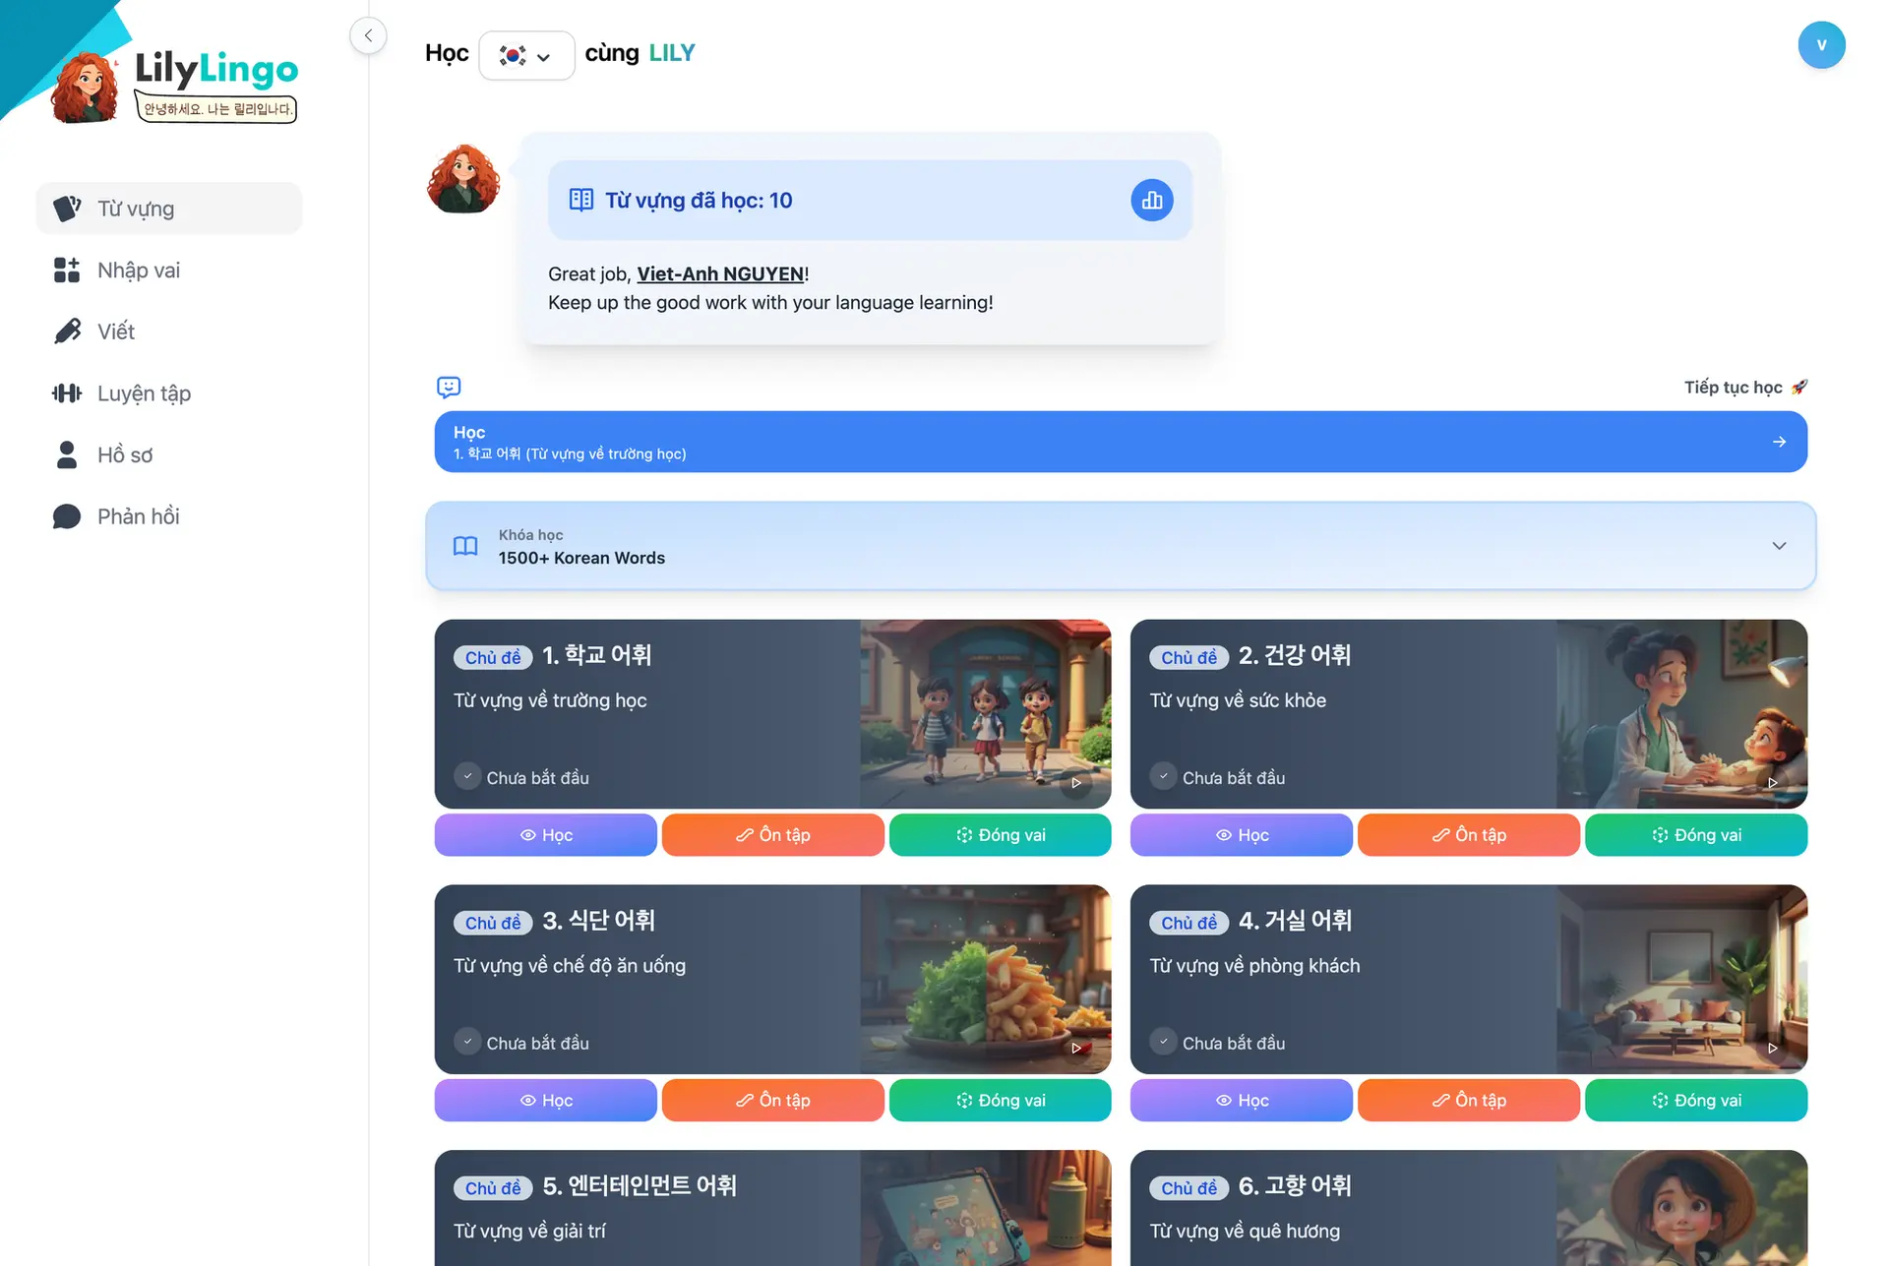Click the speech bubble icon above the Học banner
This screenshot has height=1266, width=1889.
pos(449,387)
